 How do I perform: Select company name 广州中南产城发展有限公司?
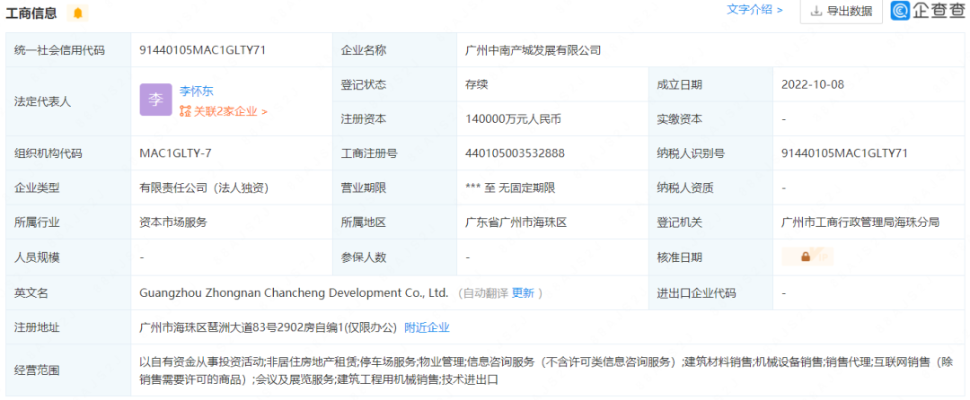point(533,50)
